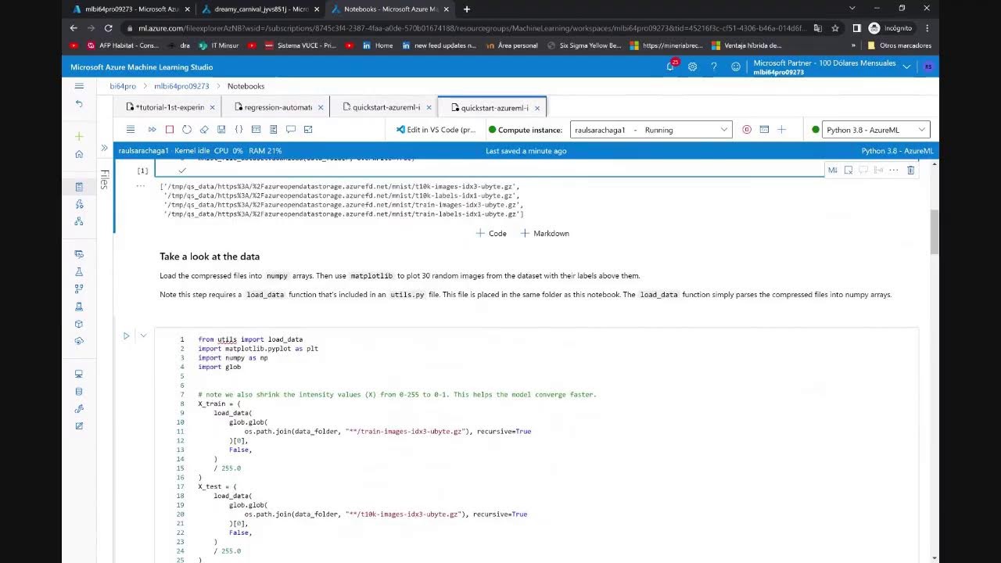Open bi64pro breadcrumb link
Viewport: 1001px width, 563px height.
pyautogui.click(x=123, y=86)
